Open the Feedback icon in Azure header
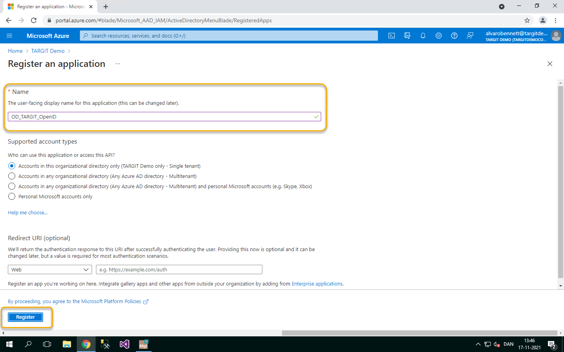Image resolution: width=564 pixels, height=352 pixels. 470,36
